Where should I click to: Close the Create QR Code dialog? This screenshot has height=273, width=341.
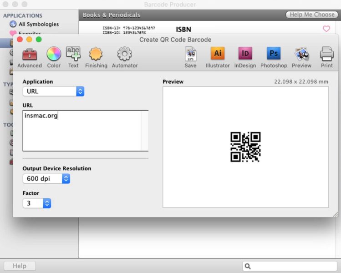20,40
